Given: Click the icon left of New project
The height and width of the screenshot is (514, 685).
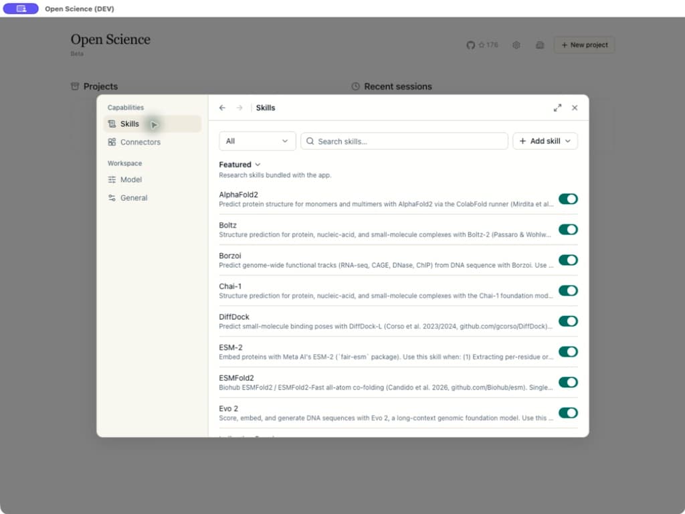Looking at the screenshot, I should tap(540, 45).
